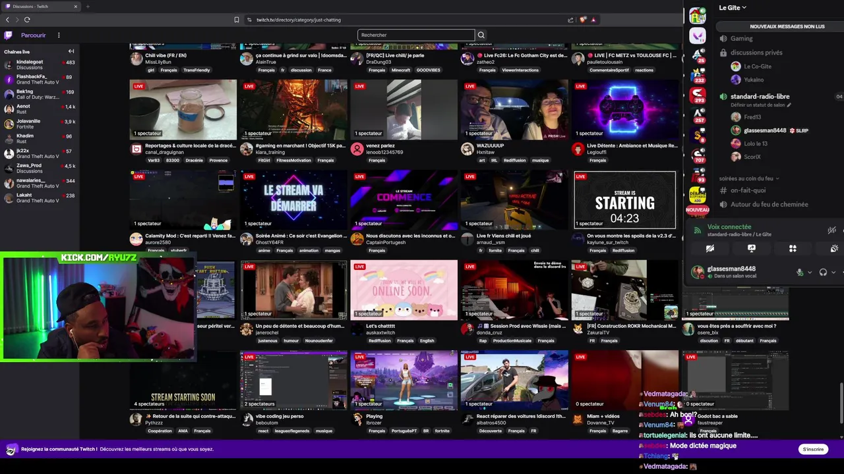Open Discord server with 707 badge
This screenshot has width=844, height=474.
697,155
